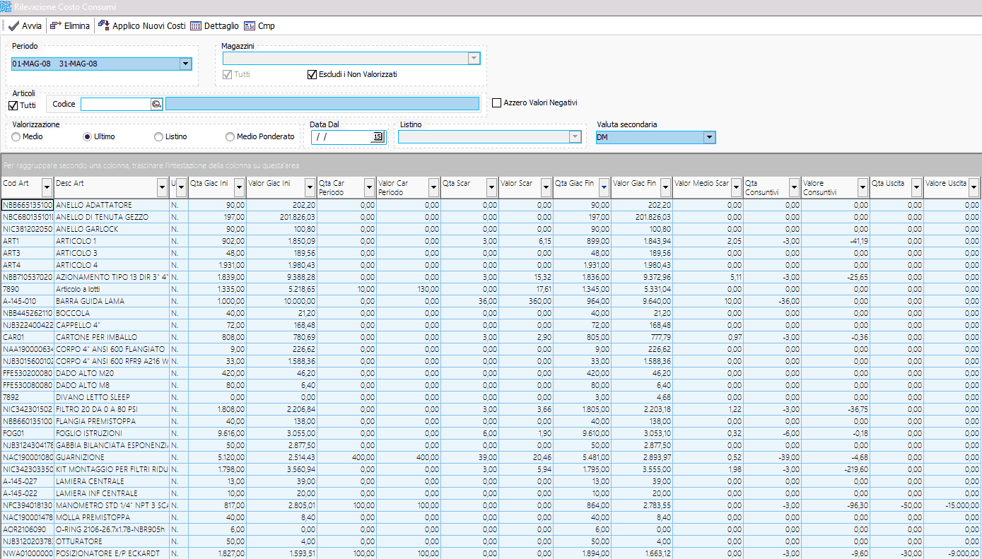The height and width of the screenshot is (559, 982).
Task: Select the Ultimo radio button
Action: [88, 136]
